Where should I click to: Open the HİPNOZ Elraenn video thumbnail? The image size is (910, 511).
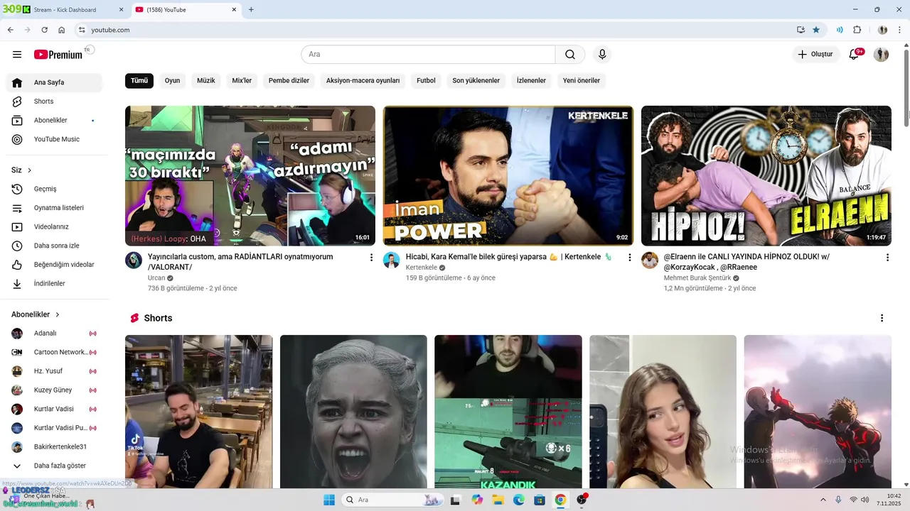point(766,176)
